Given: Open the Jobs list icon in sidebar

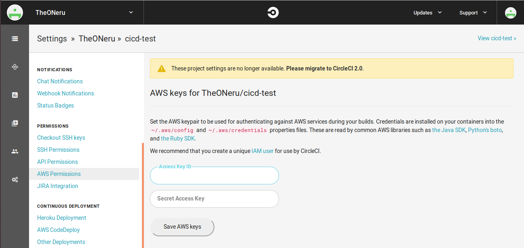Looking at the screenshot, I should (x=15, y=39).
